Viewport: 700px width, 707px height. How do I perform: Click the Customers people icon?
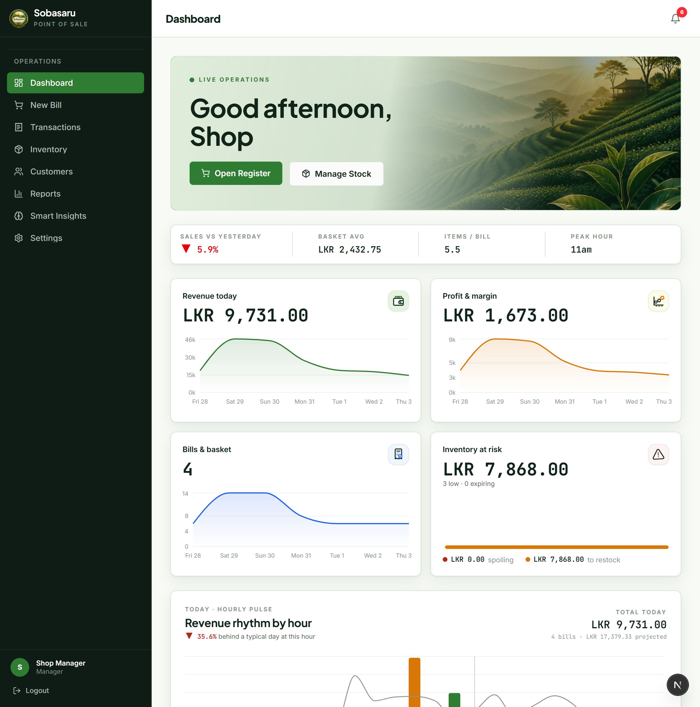[x=19, y=171]
